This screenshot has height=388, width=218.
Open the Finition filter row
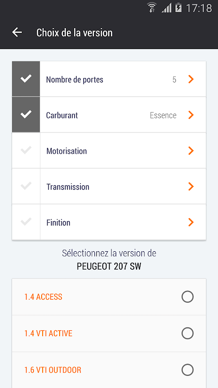pyautogui.click(x=109, y=222)
